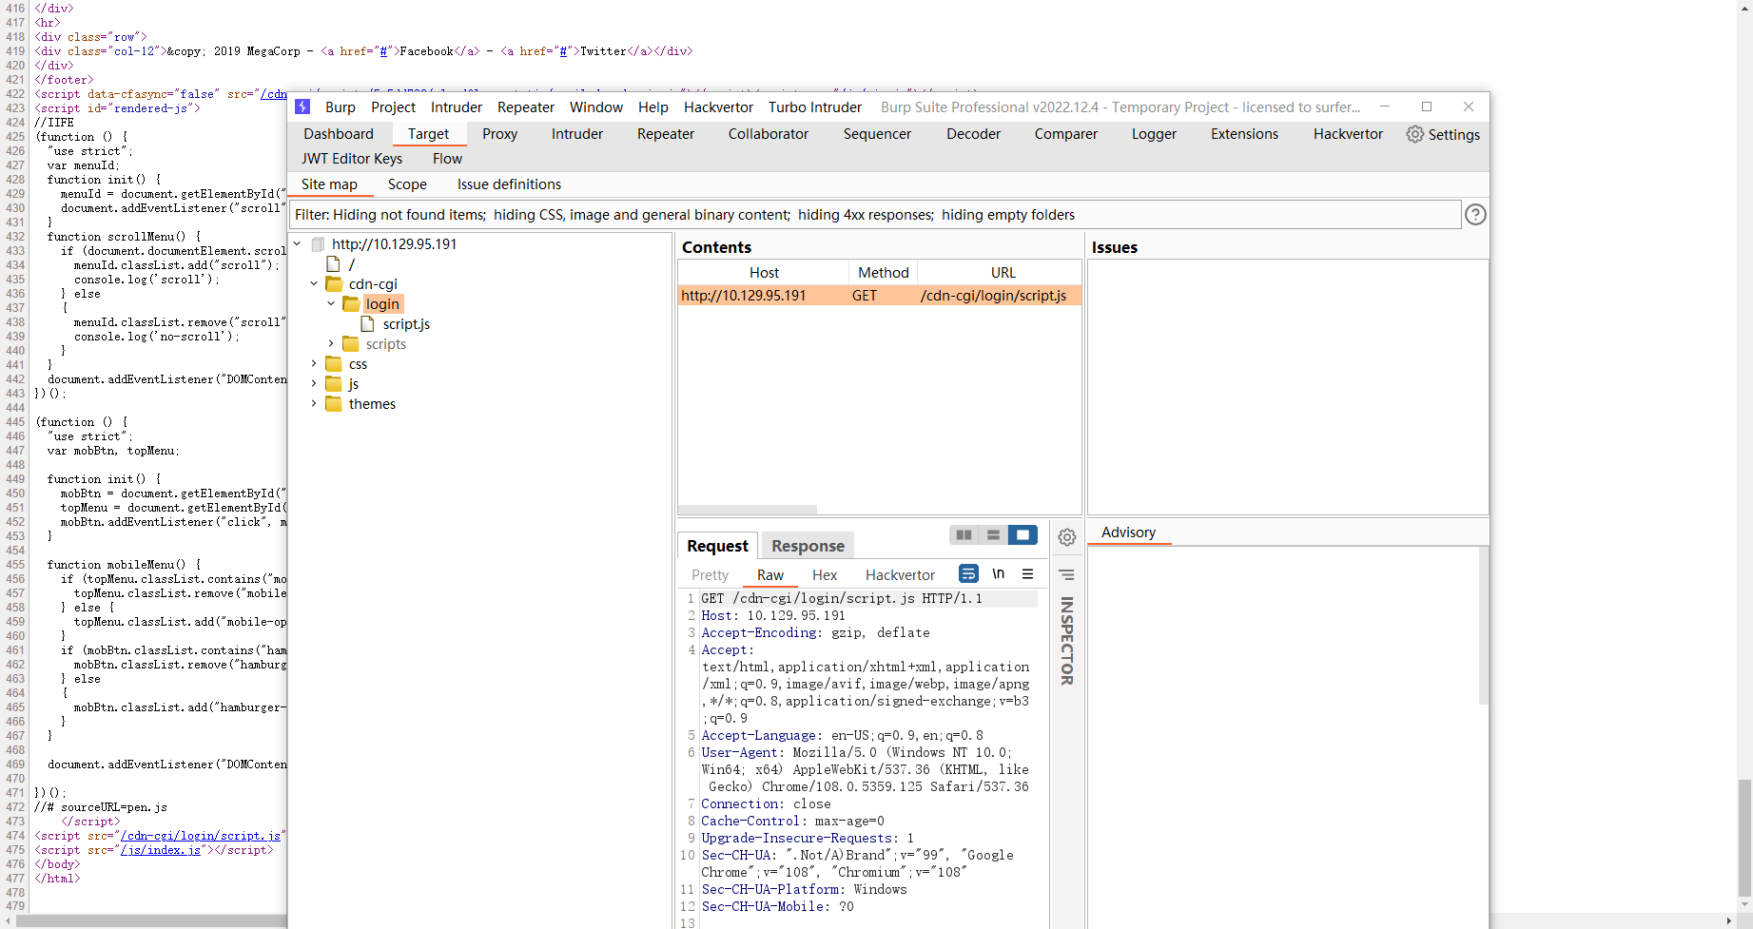Open the Burp menu
The height and width of the screenshot is (929, 1753).
[340, 107]
